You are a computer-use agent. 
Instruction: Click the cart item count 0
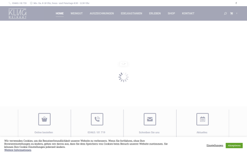pyautogui.click(x=237, y=14)
